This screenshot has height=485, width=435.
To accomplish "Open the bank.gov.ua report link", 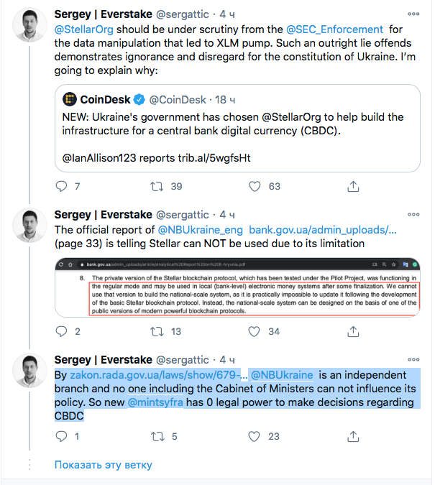I will (323, 230).
